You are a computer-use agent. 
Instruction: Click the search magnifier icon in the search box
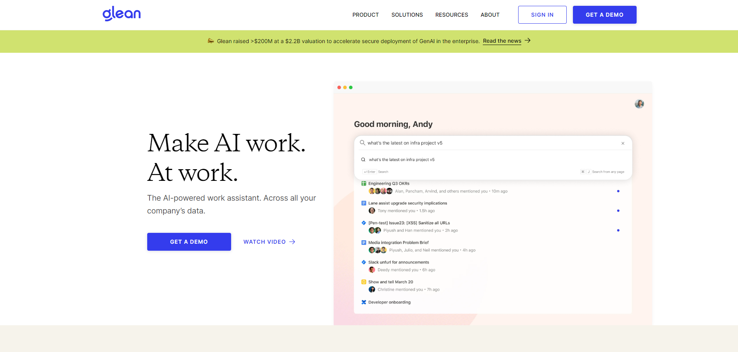click(x=362, y=143)
